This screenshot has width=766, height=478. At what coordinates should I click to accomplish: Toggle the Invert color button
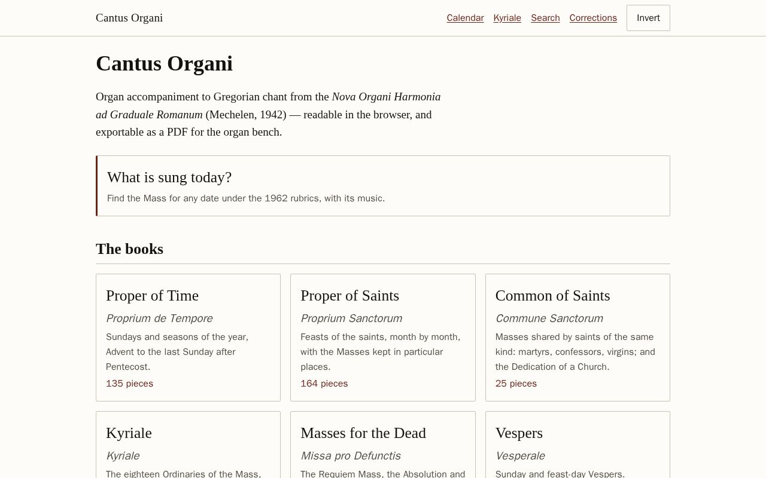click(648, 18)
